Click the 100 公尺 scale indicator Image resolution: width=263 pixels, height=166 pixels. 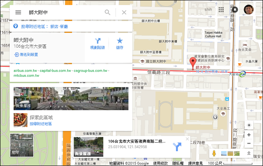[x=230, y=163]
